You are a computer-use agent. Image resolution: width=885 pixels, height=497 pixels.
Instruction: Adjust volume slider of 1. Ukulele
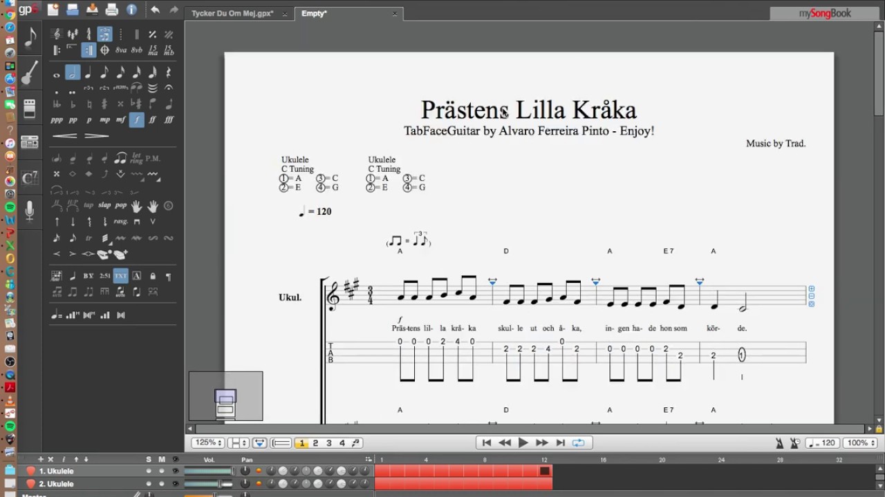tap(209, 471)
